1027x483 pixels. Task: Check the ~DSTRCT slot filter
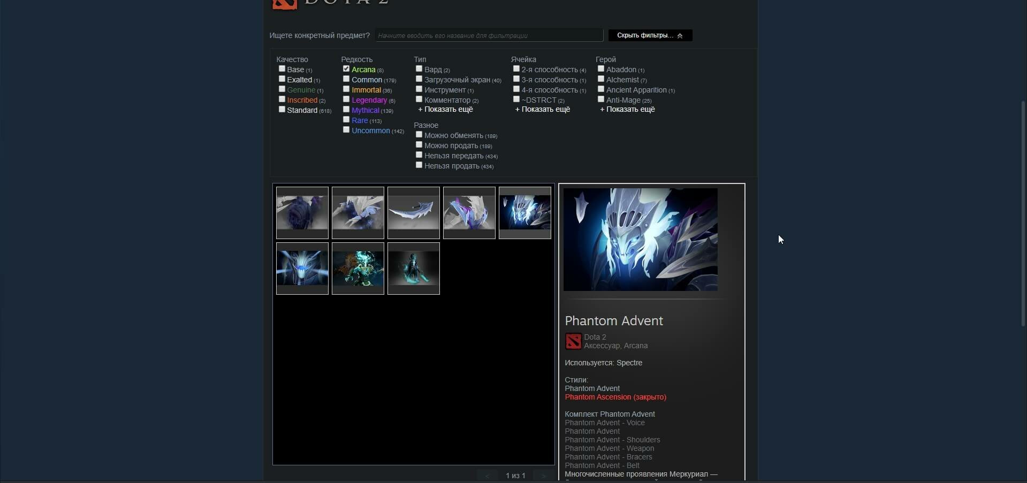click(516, 99)
